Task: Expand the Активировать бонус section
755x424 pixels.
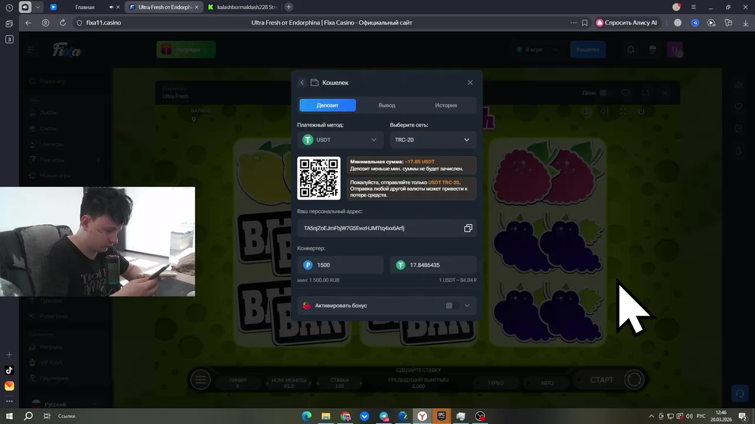Action: click(x=467, y=306)
